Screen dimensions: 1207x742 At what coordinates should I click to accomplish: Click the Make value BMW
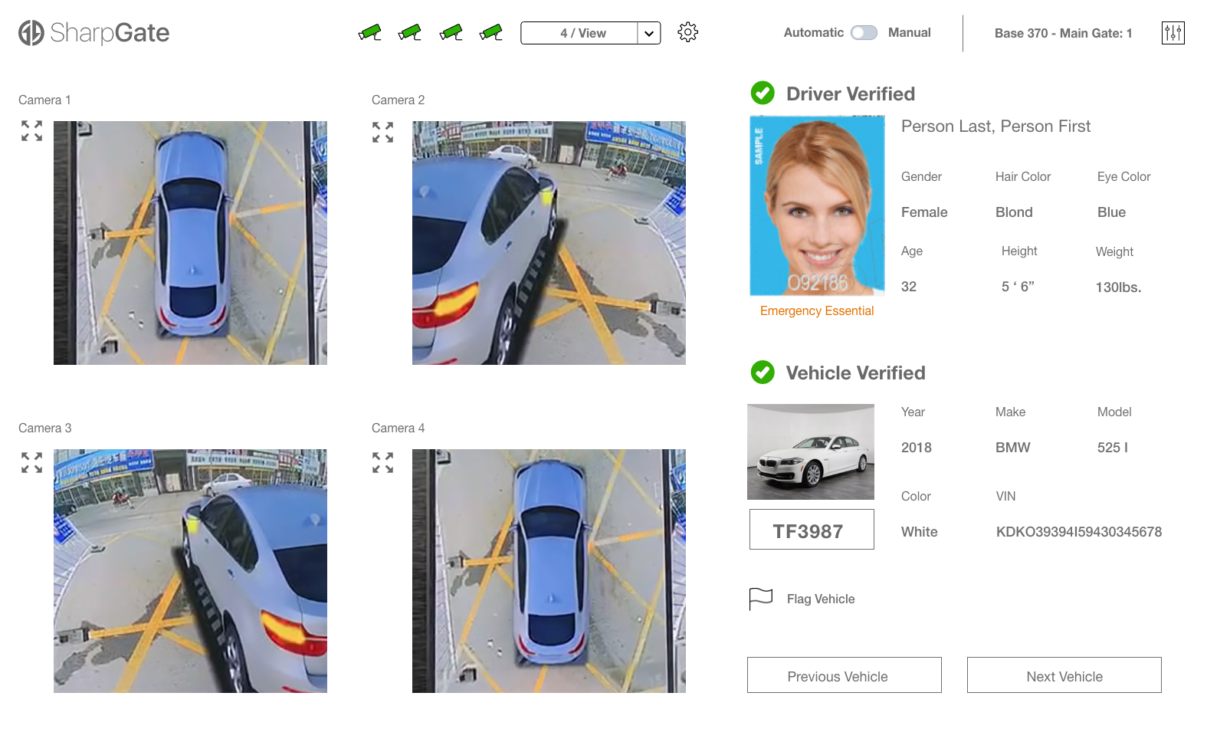[x=1012, y=448]
